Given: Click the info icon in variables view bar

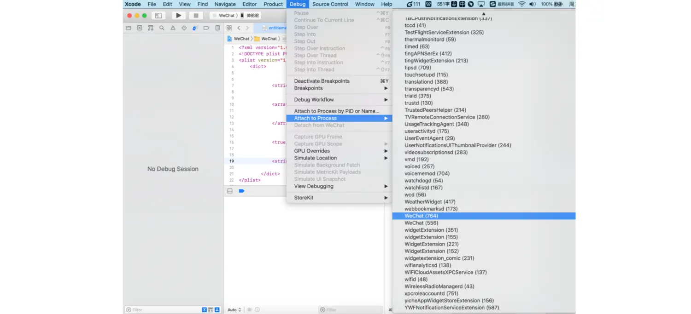Looking at the screenshot, I should (257, 310).
